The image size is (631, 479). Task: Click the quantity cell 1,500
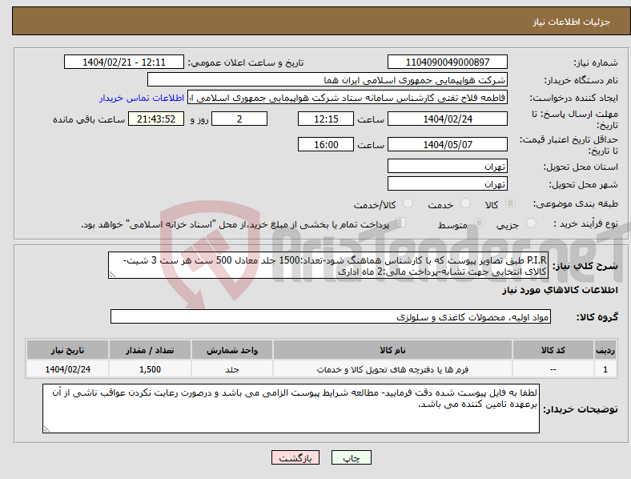point(150,369)
